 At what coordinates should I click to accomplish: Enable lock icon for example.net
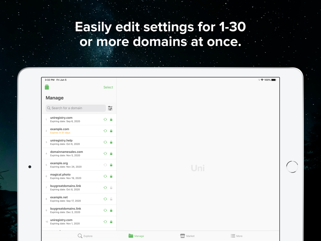point(111,199)
